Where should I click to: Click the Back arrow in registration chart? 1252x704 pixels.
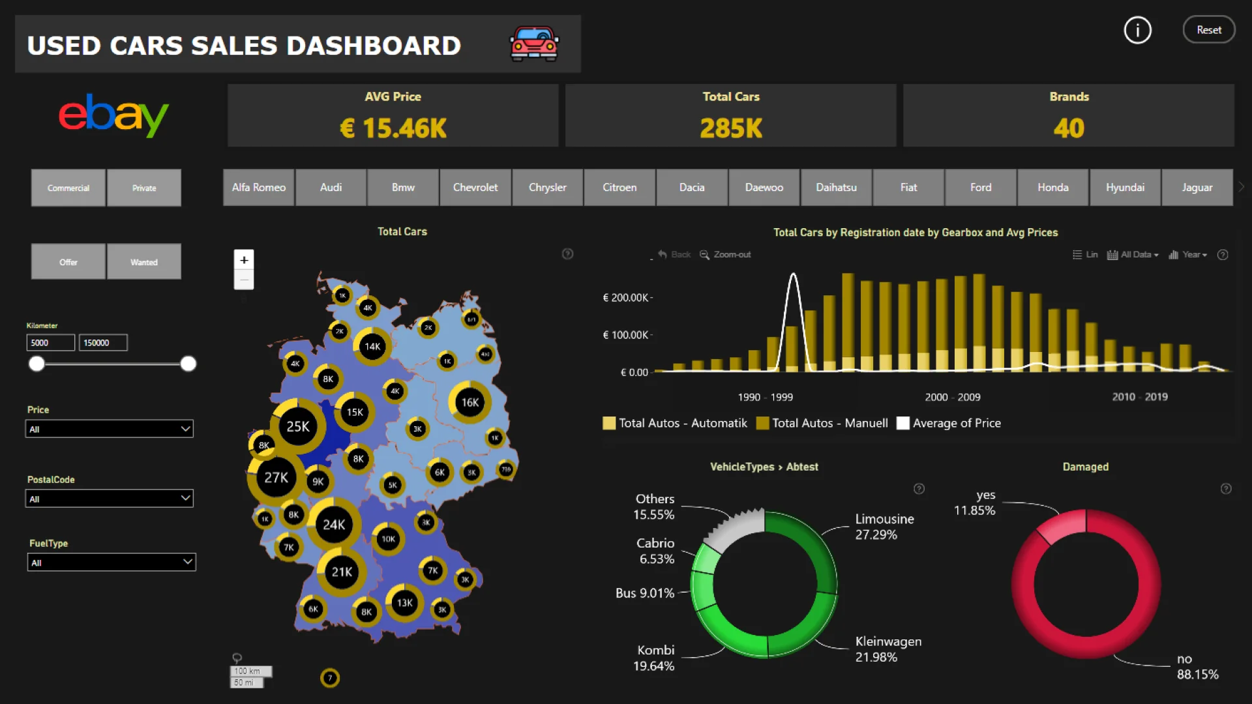674,254
